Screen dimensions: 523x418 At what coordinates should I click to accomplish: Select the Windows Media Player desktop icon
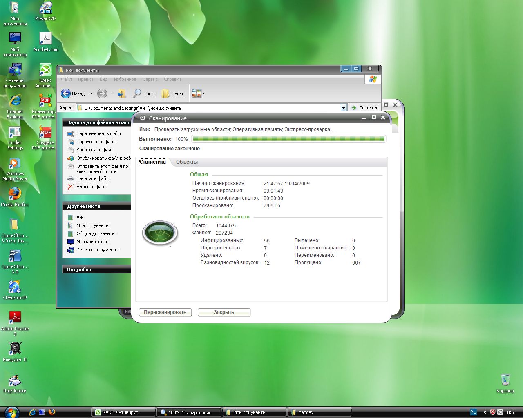point(15,169)
